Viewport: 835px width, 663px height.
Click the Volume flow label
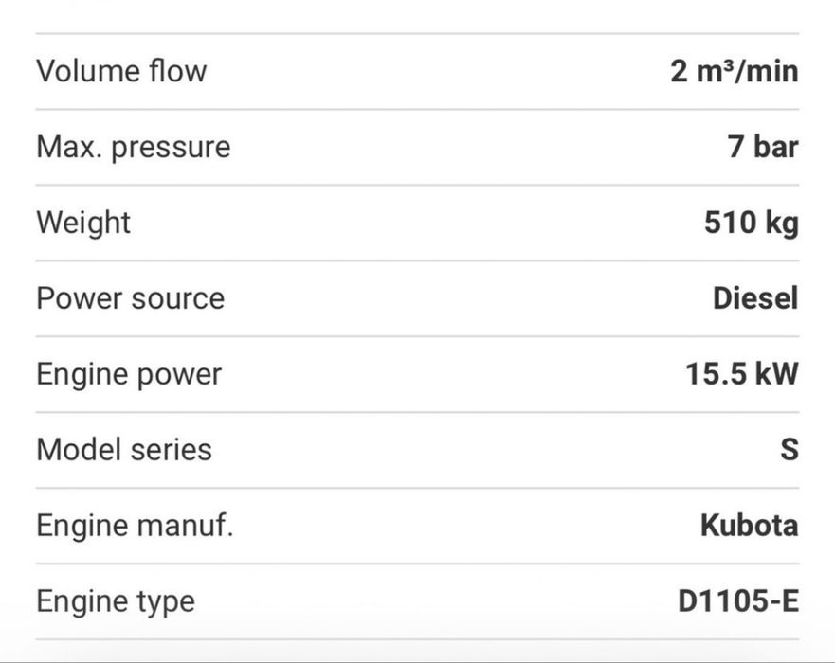click(x=121, y=71)
